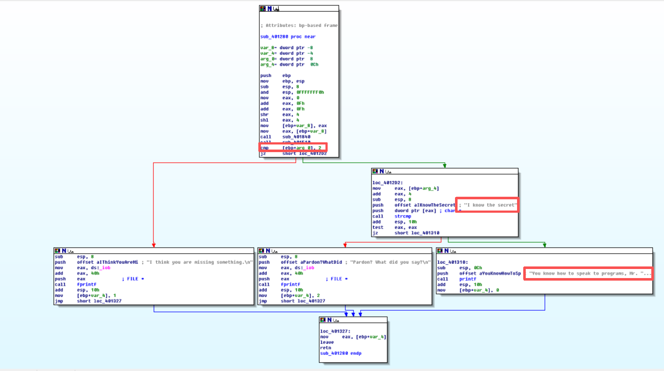Image resolution: width=664 pixels, height=371 pixels.
Task: Click the color icon on the aIThinkYouAreMi node
Action: (57, 251)
